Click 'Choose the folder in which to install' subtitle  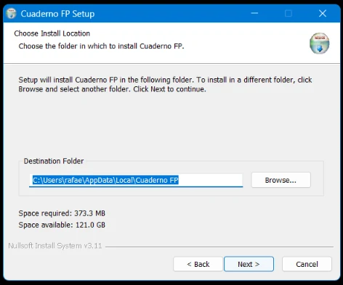coord(101,46)
